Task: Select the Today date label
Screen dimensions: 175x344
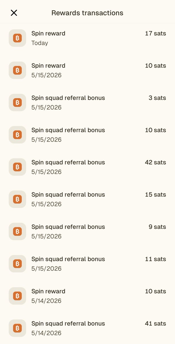Action: point(40,43)
